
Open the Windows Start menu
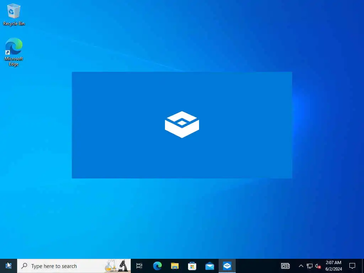[9, 266]
